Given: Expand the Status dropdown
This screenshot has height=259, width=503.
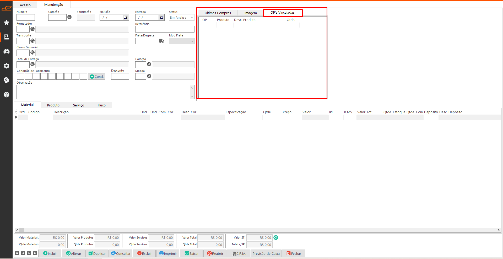Looking at the screenshot, I should pos(192,18).
